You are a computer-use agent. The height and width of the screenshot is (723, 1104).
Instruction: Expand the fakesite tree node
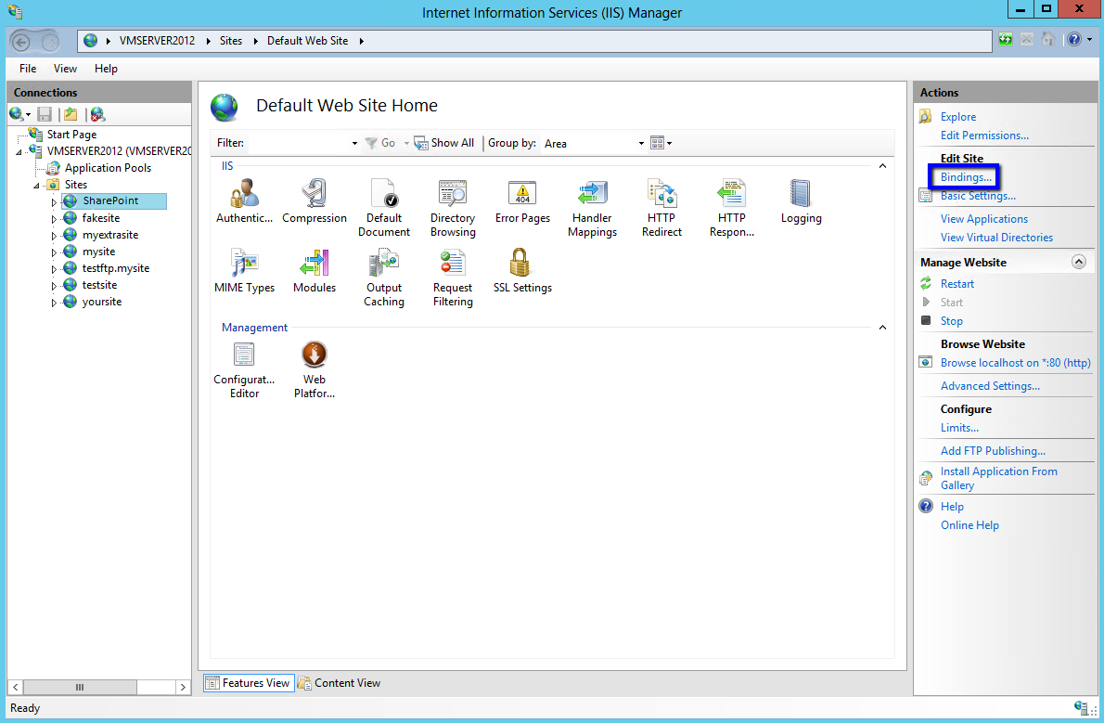point(54,219)
